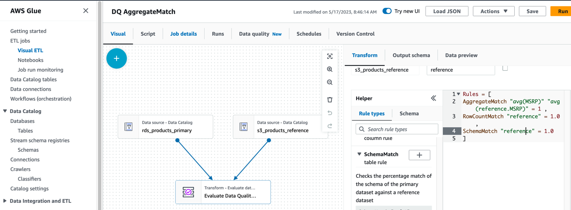Toggle the Try new UI switch
Viewport: 571px width, 210px height.
click(387, 11)
